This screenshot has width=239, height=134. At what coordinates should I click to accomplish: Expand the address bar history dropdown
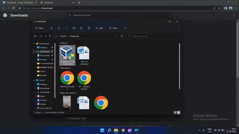coord(116,36)
